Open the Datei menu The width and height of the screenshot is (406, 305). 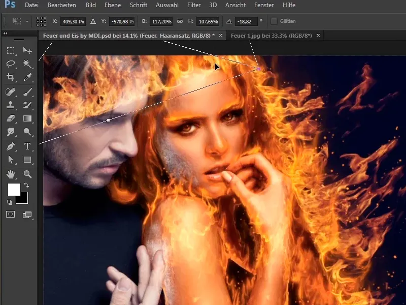tap(31, 5)
